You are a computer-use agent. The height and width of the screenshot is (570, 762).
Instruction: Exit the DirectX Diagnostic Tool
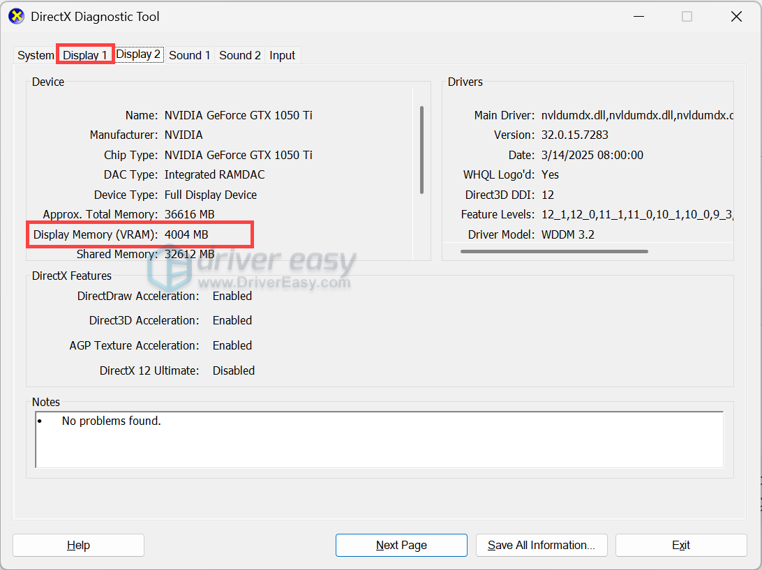681,545
